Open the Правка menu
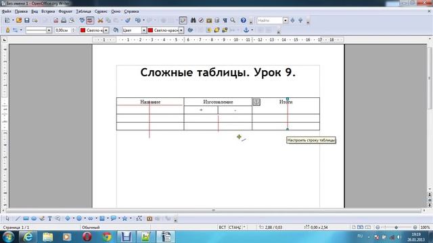 21,11
